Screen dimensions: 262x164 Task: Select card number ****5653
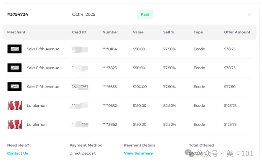110,87
